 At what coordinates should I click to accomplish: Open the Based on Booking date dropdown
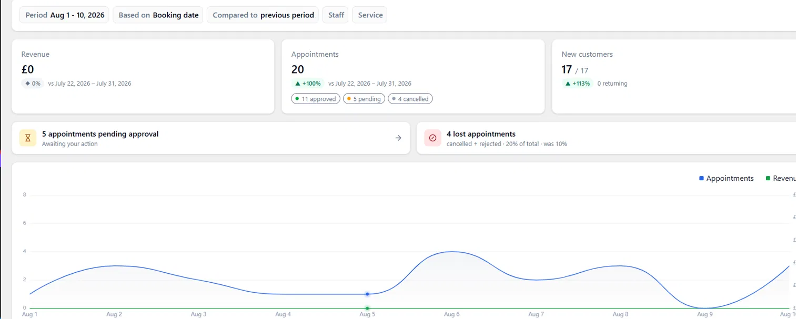158,15
